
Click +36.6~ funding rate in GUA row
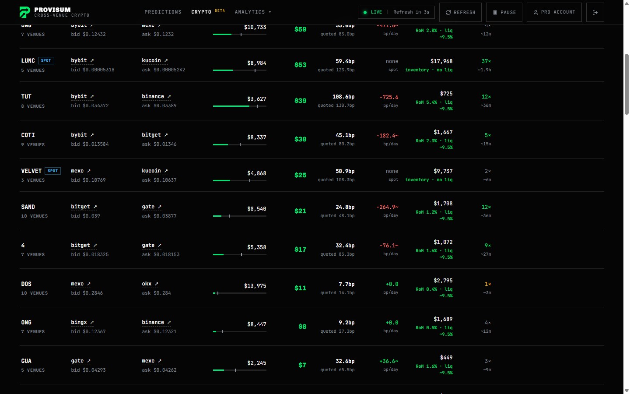coord(389,361)
